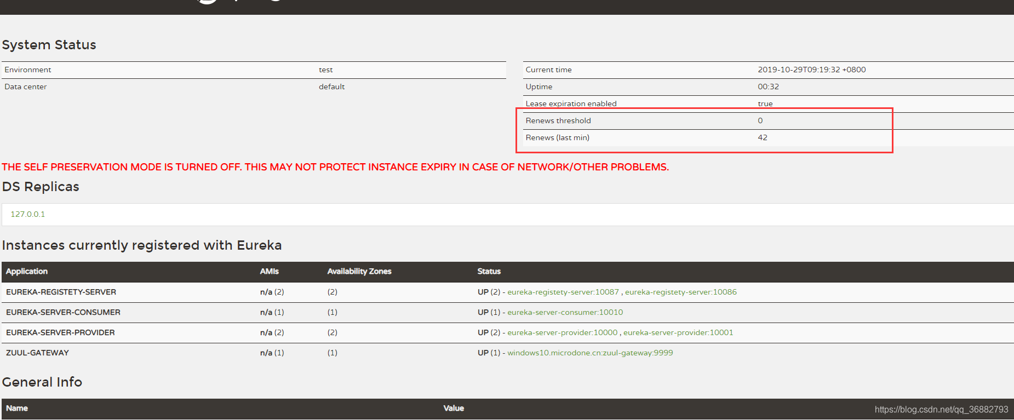Click the Status column header
The height and width of the screenshot is (420, 1014).
point(489,271)
